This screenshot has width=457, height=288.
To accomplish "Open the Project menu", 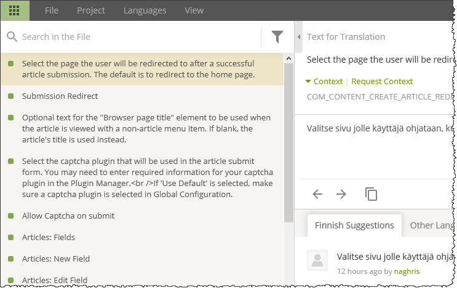I will pos(90,10).
